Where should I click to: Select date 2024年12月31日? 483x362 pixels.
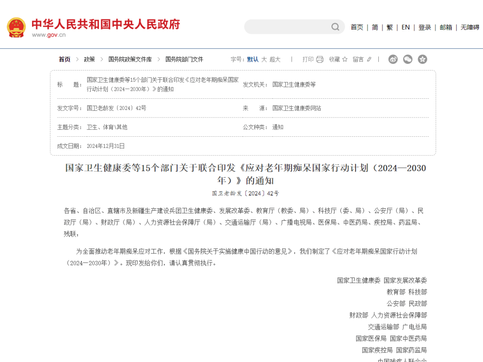pyautogui.click(x=106, y=146)
